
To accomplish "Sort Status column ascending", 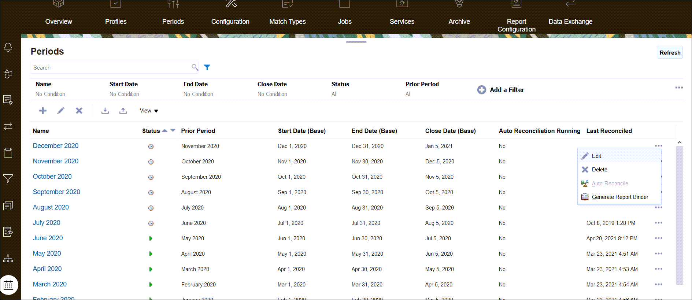I will [165, 130].
